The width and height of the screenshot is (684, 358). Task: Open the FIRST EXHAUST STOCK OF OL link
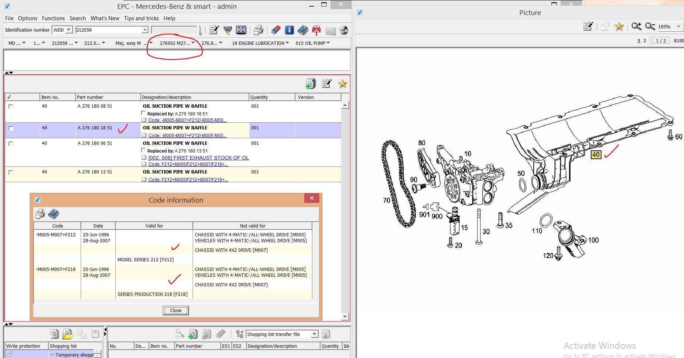(x=199, y=158)
